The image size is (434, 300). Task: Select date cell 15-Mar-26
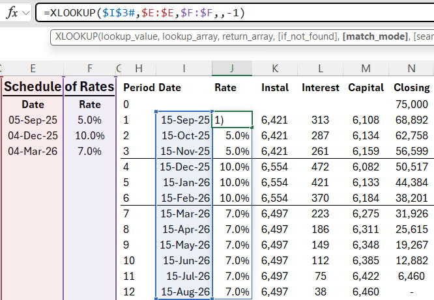[x=184, y=213]
